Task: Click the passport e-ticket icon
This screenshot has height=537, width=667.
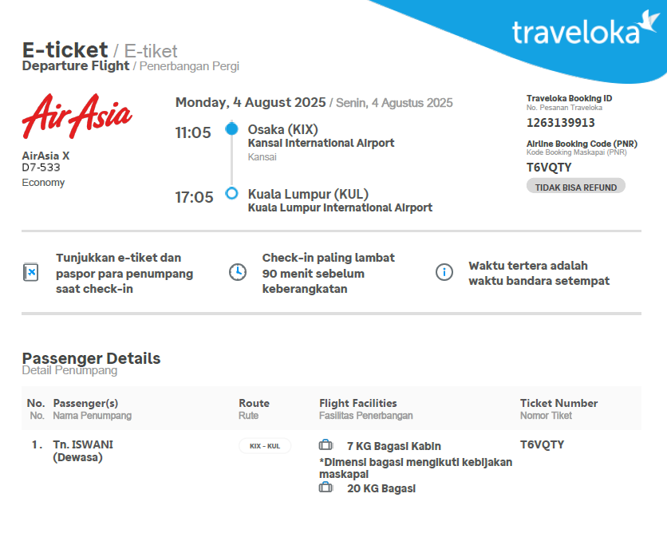Action: pos(30,272)
